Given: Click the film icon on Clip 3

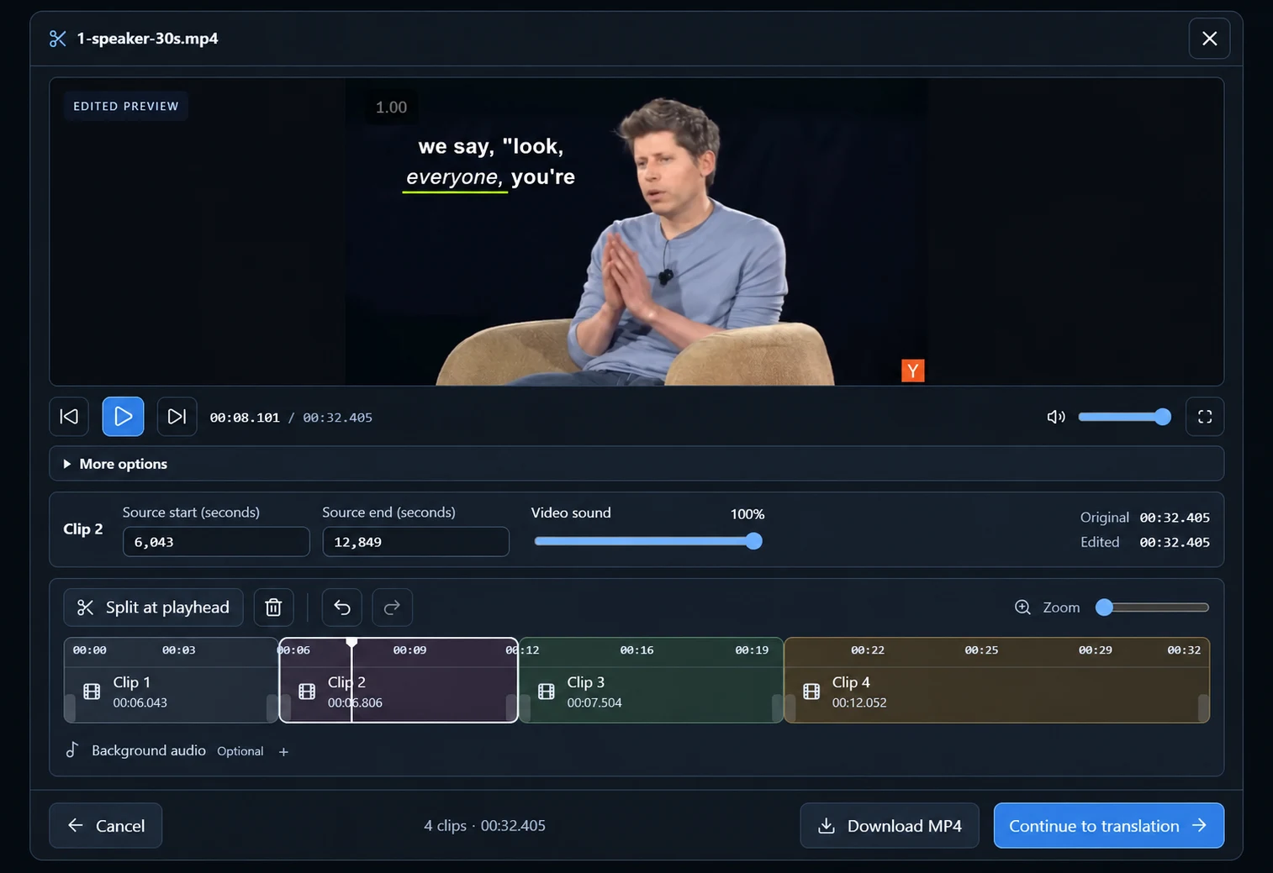Looking at the screenshot, I should pyautogui.click(x=547, y=692).
